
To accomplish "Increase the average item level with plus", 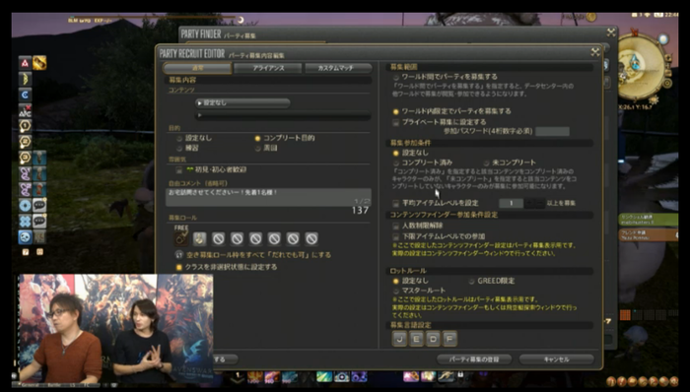I will click(530, 203).
